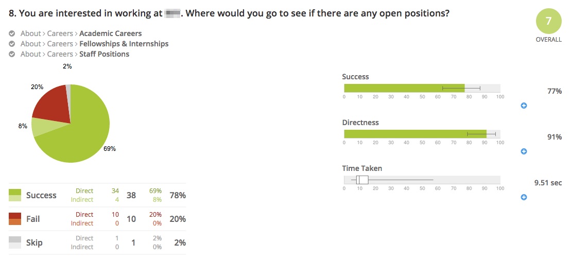Viewport: 571px width, 260px height.
Task: Select the green Success legend swatch
Action: click(14, 195)
